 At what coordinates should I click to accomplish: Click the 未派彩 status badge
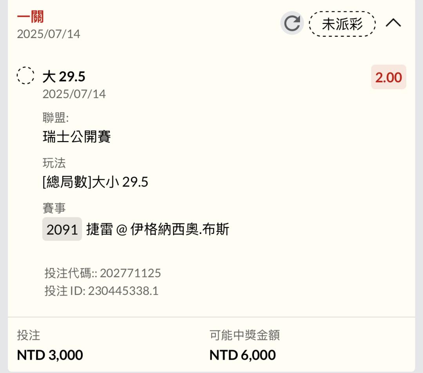342,24
